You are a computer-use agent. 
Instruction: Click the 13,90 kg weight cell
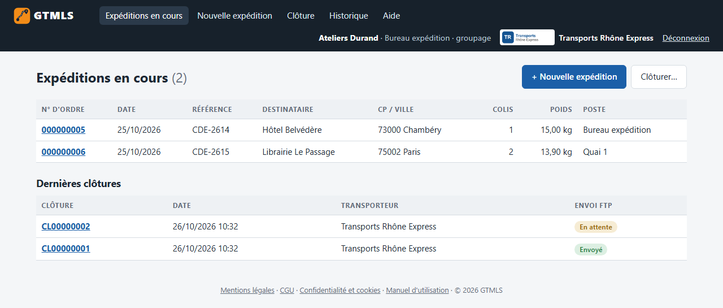pos(556,152)
